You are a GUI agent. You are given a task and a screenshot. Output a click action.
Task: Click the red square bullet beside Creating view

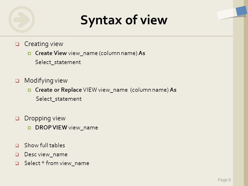pyautogui.click(x=17, y=44)
